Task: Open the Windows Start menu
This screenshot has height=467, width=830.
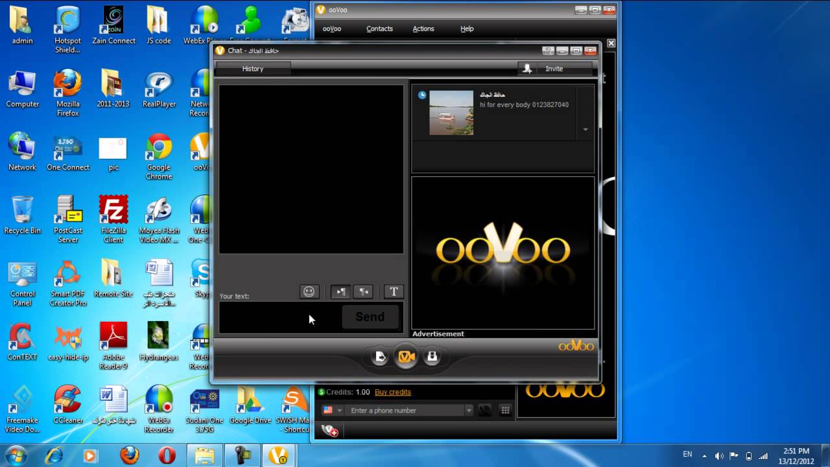Action: pyautogui.click(x=16, y=455)
